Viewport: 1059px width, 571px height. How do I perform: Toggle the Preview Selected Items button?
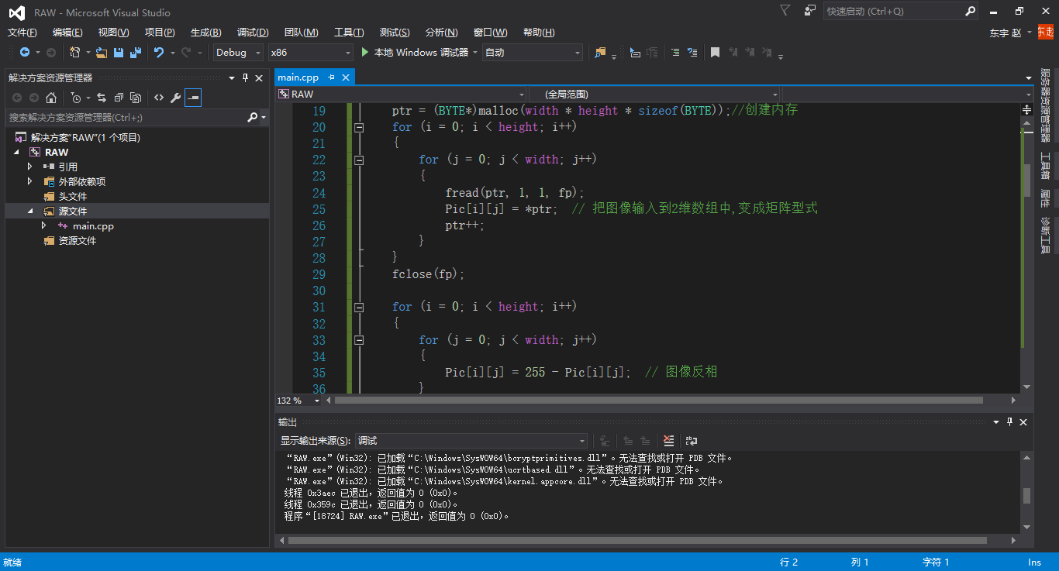click(193, 98)
